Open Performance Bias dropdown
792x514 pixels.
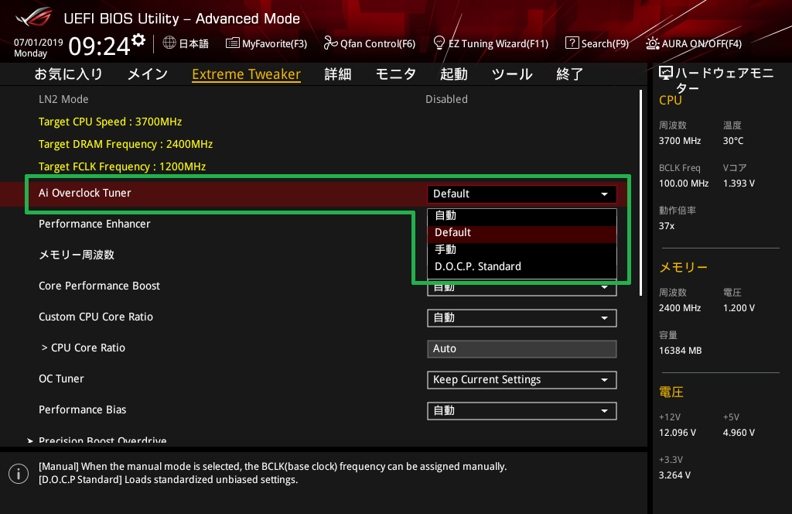(x=522, y=411)
